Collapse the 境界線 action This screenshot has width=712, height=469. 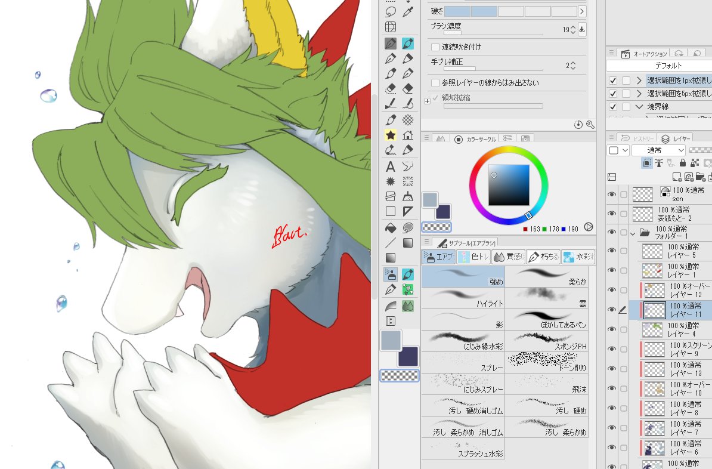tap(639, 107)
